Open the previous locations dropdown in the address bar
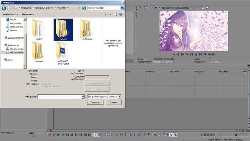250x141 pixels. [x=79, y=8]
